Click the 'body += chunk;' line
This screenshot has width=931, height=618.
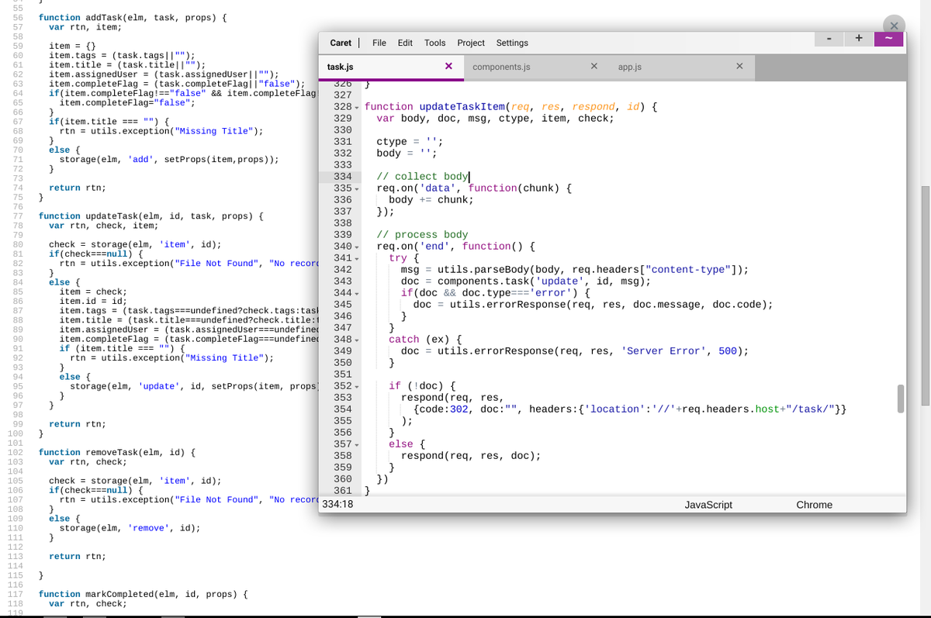(x=431, y=200)
